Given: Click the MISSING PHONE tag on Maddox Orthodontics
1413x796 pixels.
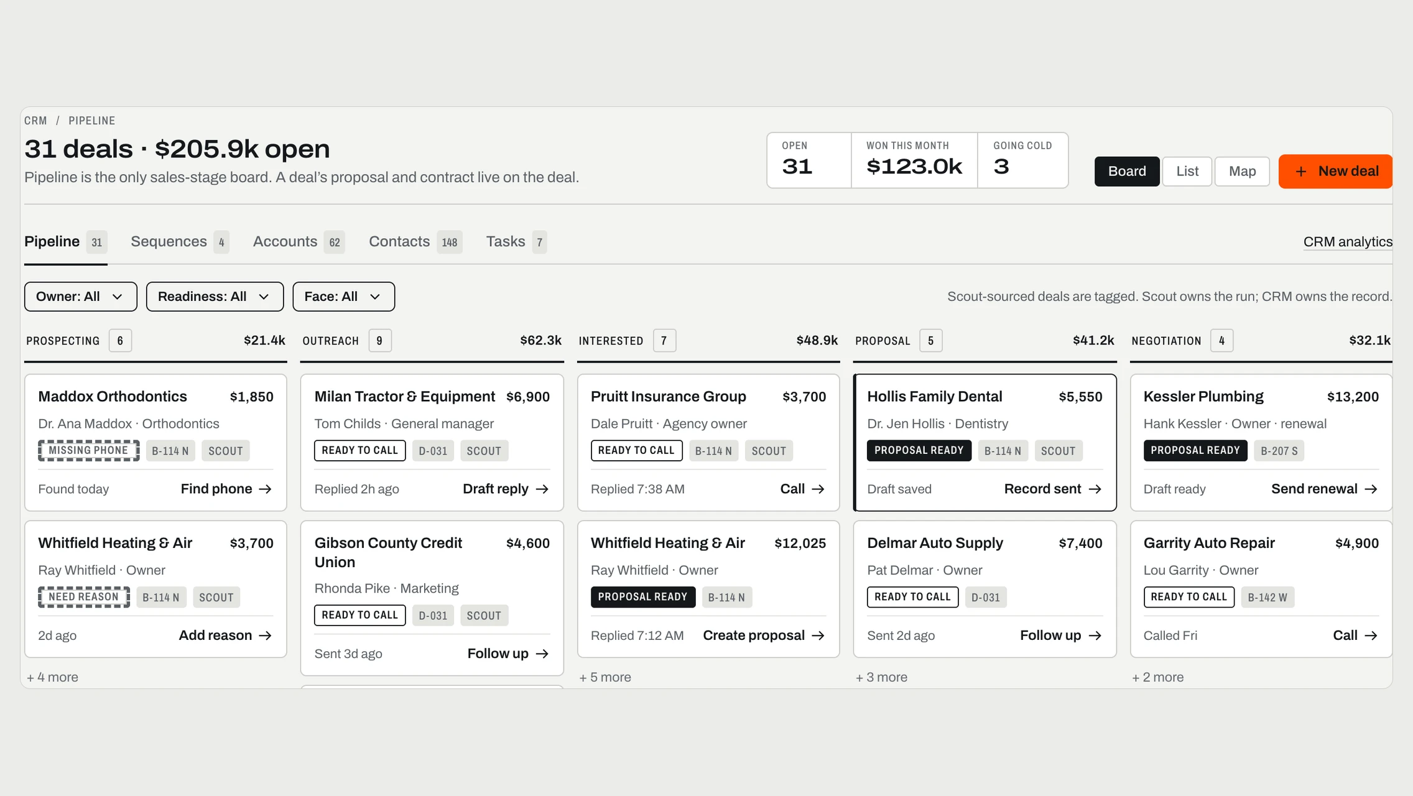Looking at the screenshot, I should pos(88,451).
